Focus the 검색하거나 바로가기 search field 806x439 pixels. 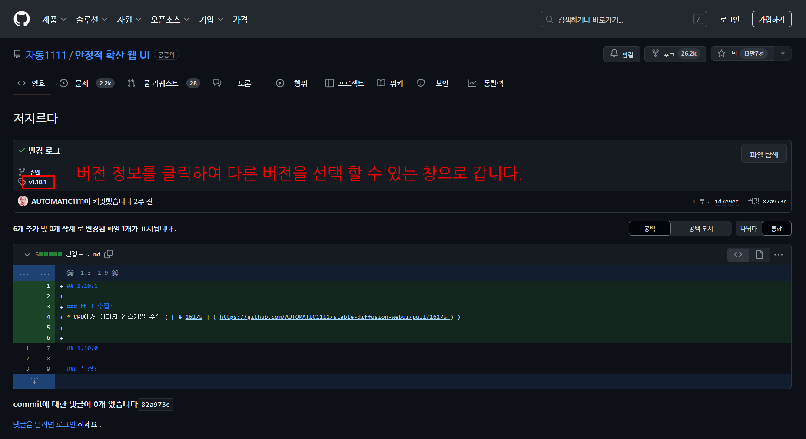[x=624, y=20]
